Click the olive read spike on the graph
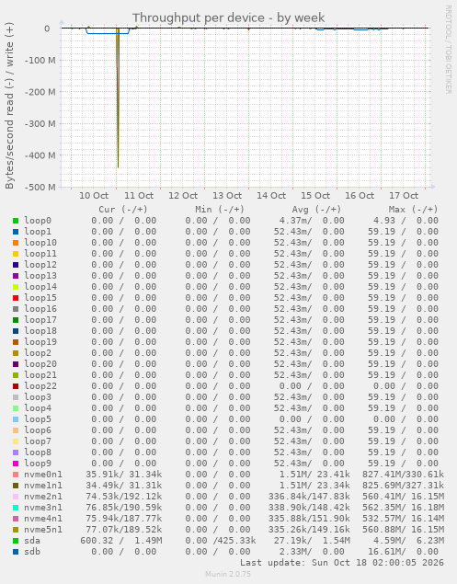 point(118,97)
